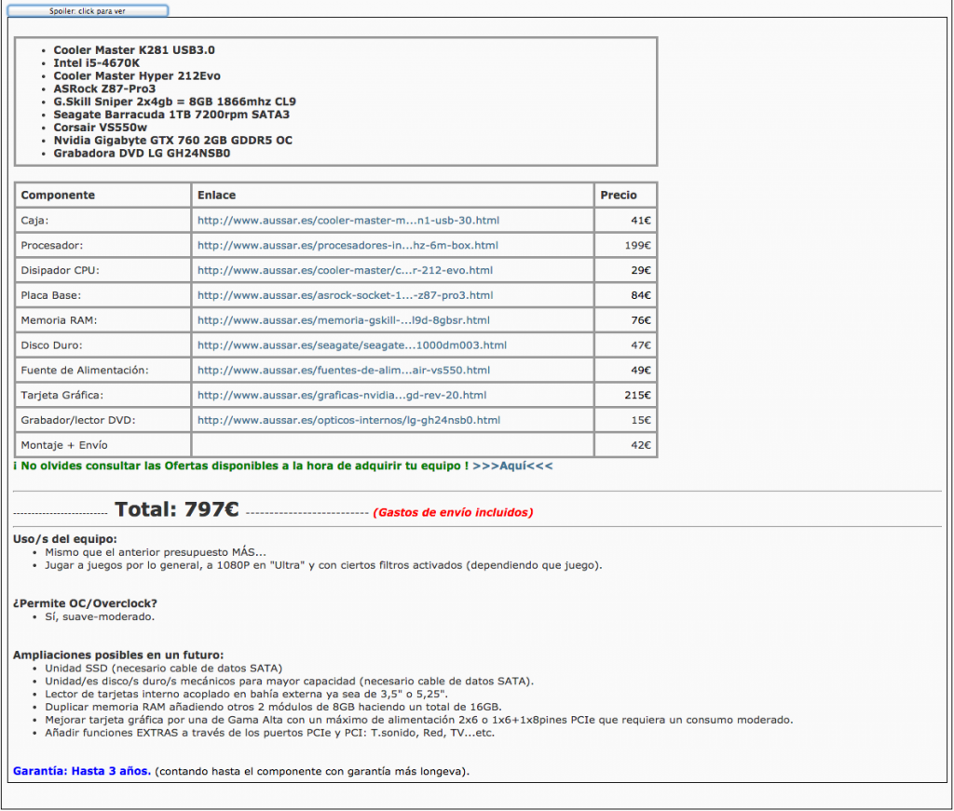Click the 'Montaje + Envío' cell
The width and height of the screenshot is (954, 811).
(102, 444)
